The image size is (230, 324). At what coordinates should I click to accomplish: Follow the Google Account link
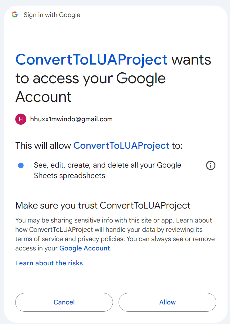(x=84, y=248)
